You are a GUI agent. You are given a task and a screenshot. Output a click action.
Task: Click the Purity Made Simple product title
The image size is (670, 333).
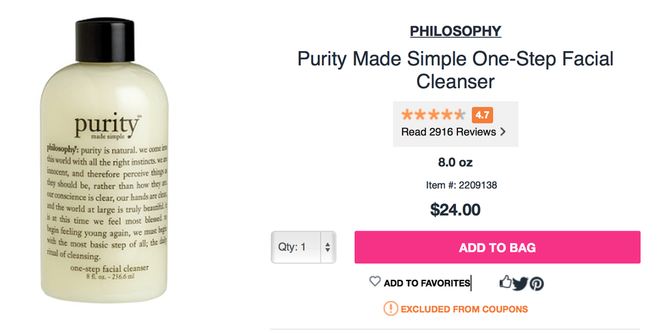(455, 70)
